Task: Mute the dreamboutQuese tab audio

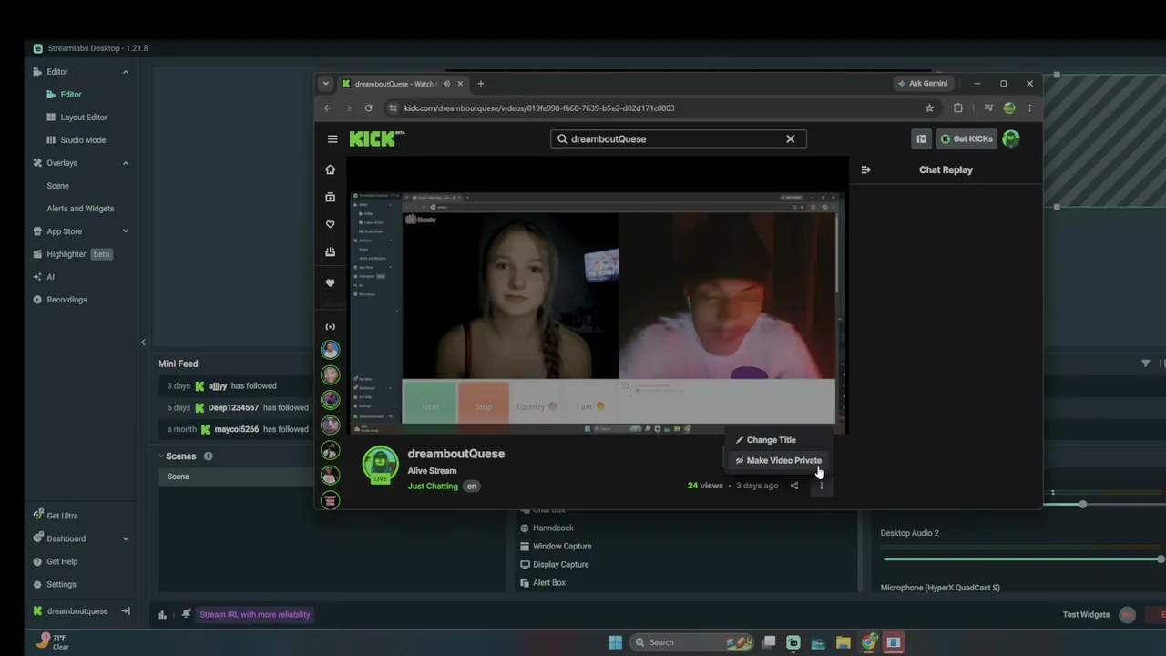Action: pos(446,84)
